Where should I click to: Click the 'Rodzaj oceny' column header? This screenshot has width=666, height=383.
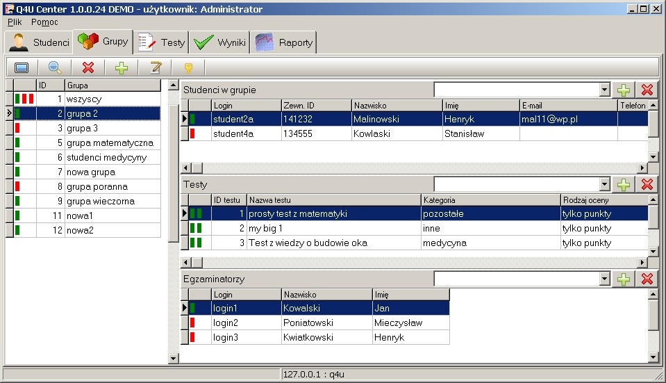[604, 199]
